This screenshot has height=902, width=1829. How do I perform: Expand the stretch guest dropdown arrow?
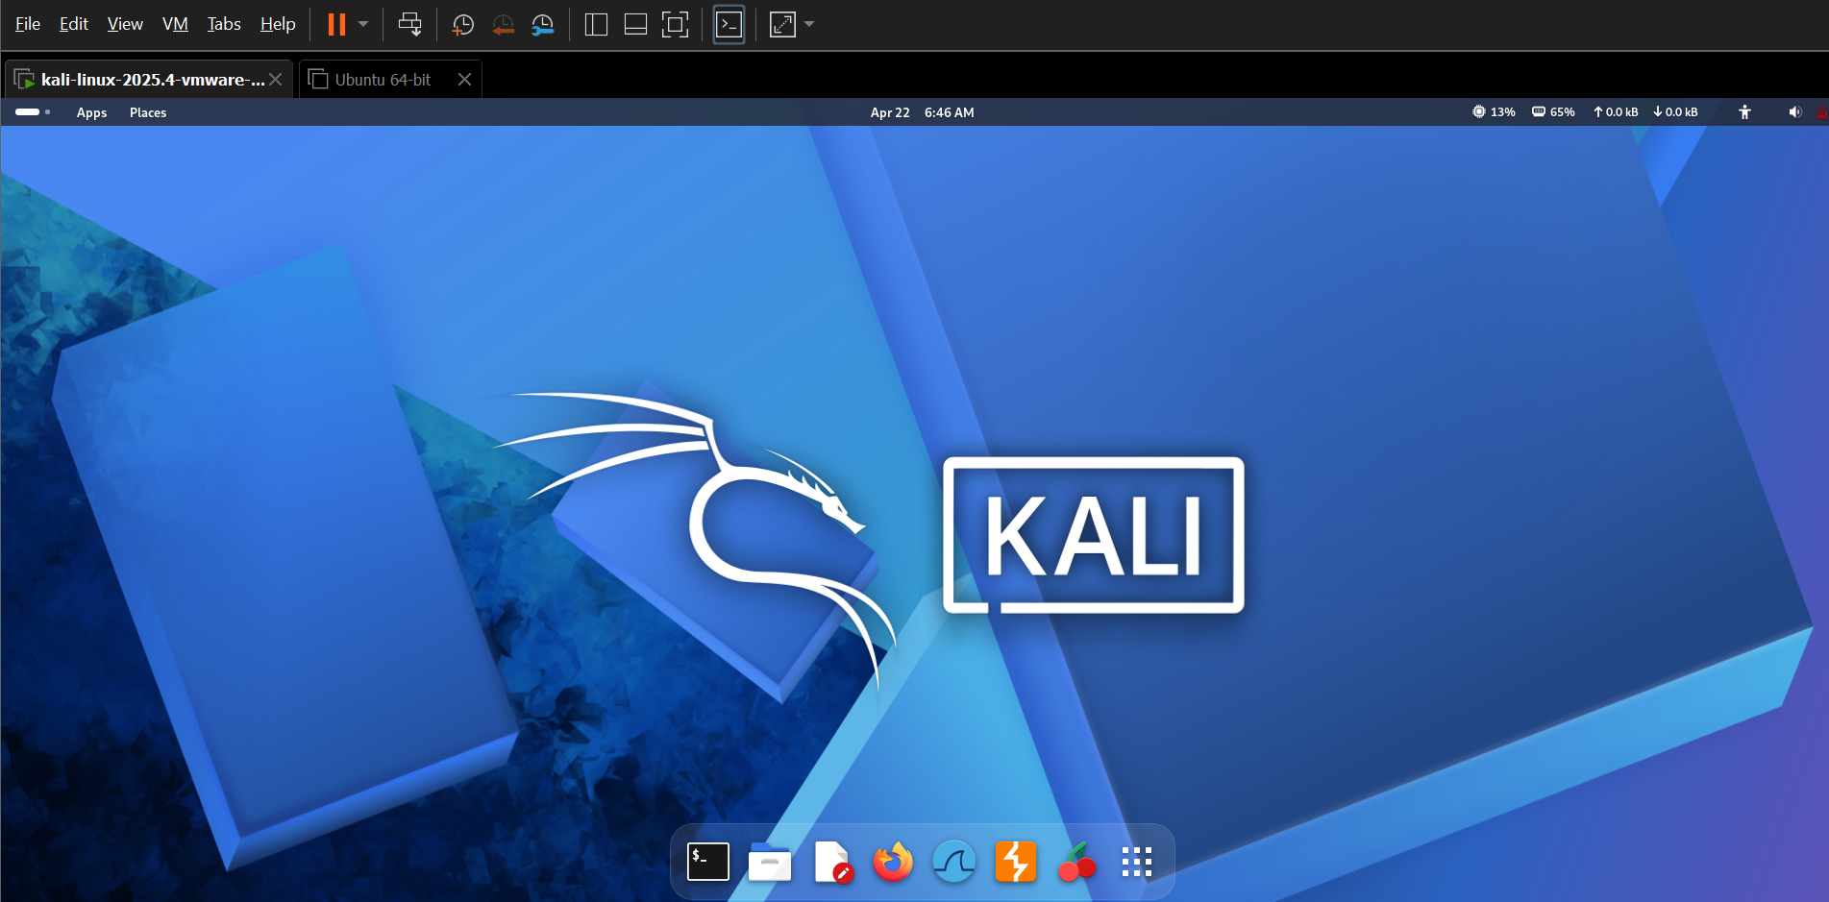click(x=809, y=24)
